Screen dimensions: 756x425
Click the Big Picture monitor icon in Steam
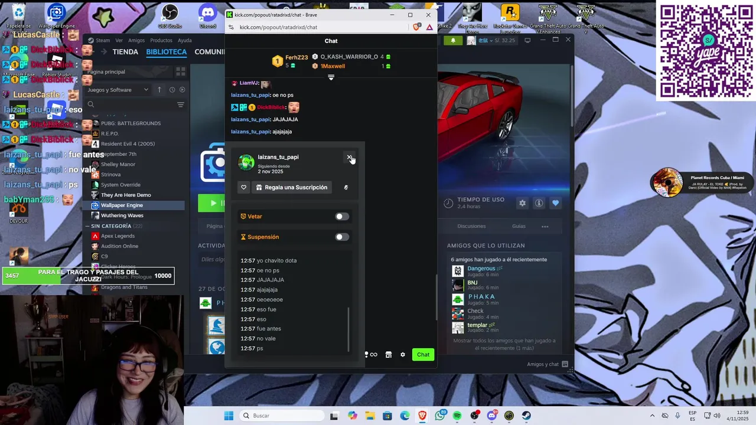pos(527,40)
